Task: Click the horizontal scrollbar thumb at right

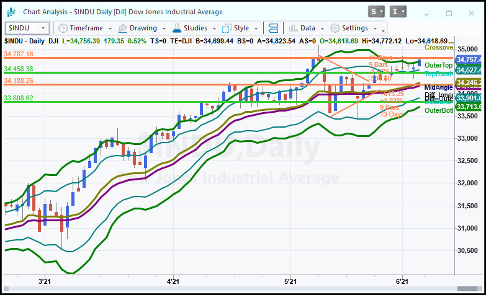Action: click(467, 289)
